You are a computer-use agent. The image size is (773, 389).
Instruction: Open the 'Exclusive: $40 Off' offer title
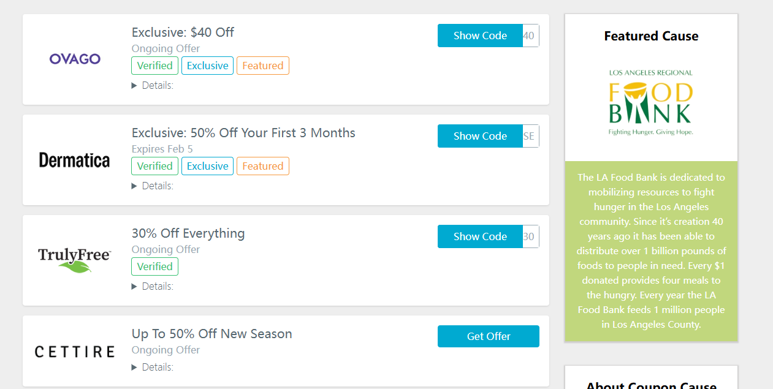[x=183, y=32]
